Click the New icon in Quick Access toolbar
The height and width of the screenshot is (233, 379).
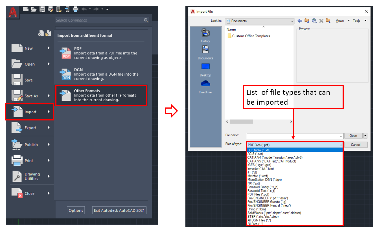tap(26, 9)
